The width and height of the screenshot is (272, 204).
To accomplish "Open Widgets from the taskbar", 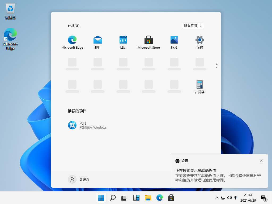I will pyautogui.click(x=136, y=198).
